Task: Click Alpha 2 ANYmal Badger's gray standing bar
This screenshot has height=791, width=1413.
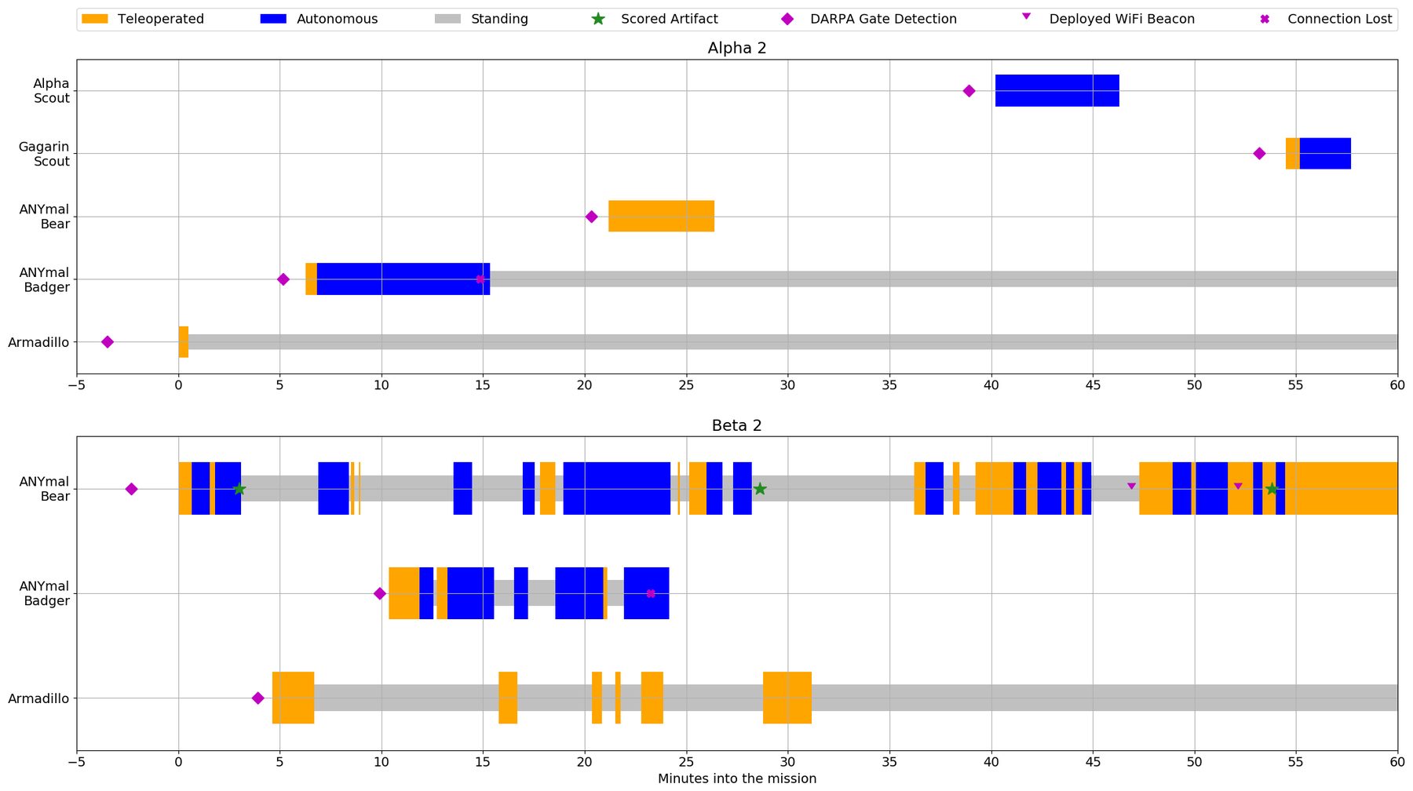Action: (944, 279)
